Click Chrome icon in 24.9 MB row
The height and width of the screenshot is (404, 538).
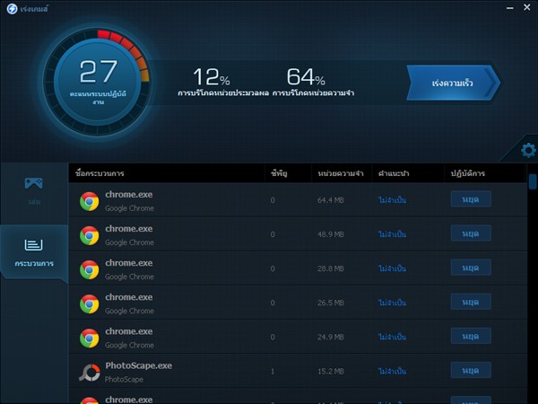(89, 338)
